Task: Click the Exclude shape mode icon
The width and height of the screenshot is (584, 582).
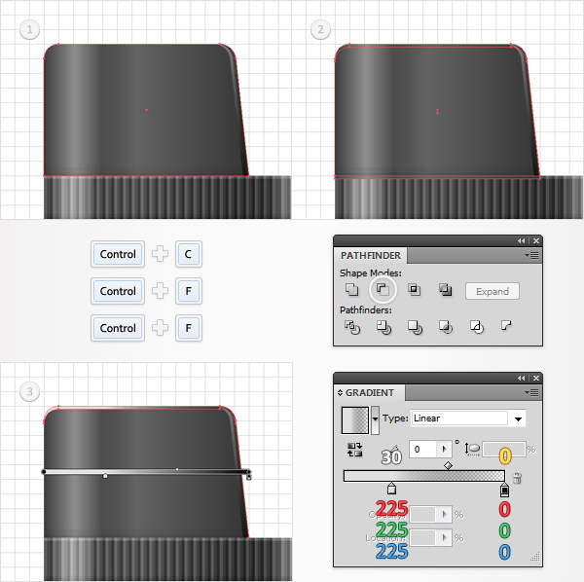Action: pos(445,289)
